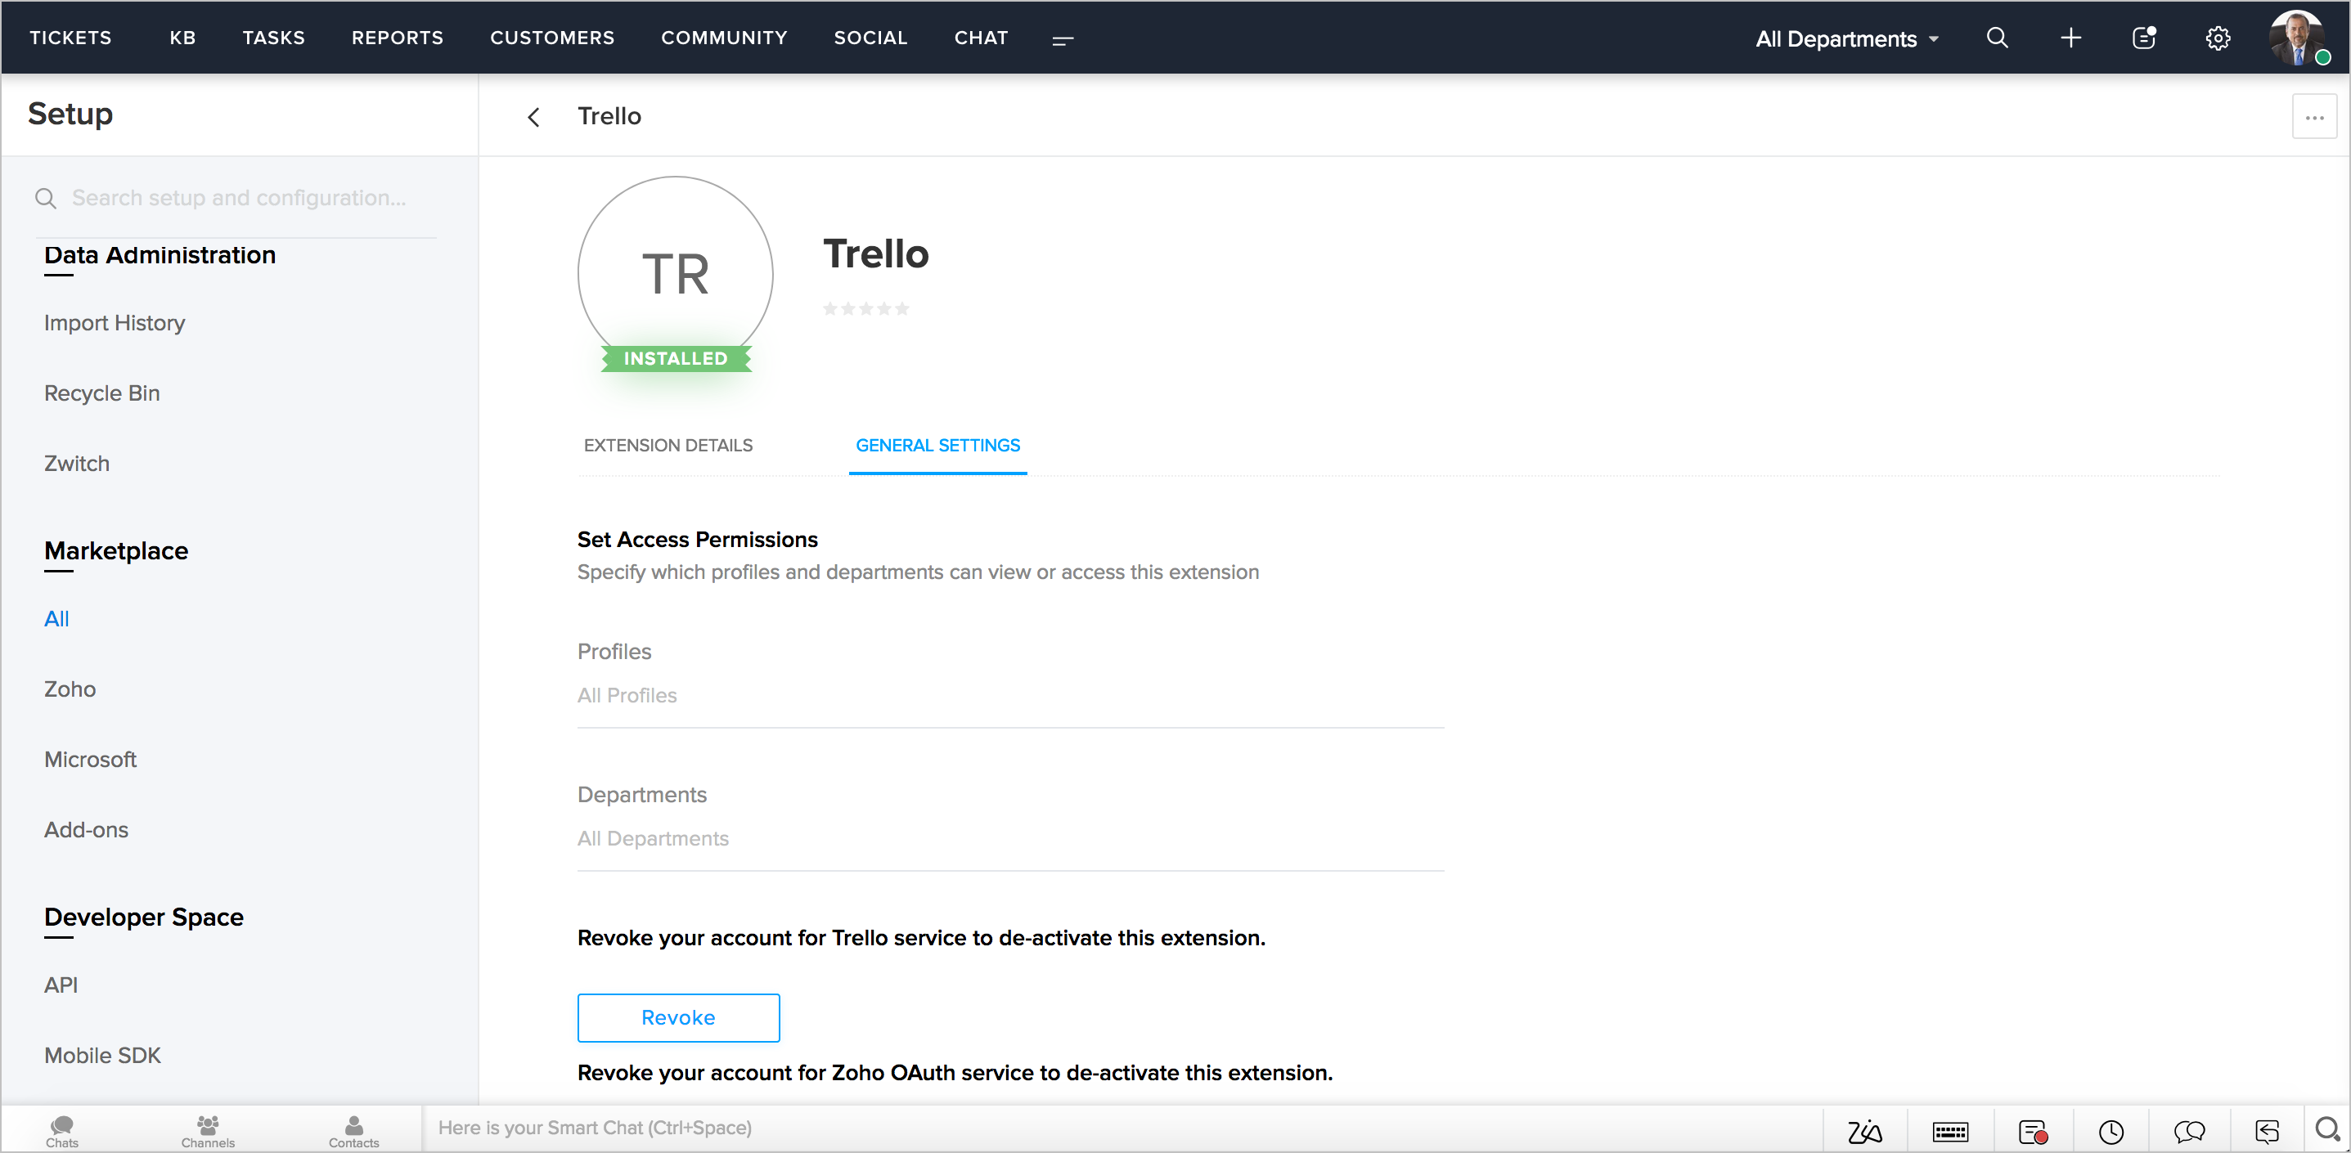Open setup gear icon
The width and height of the screenshot is (2351, 1153).
pyautogui.click(x=2218, y=38)
